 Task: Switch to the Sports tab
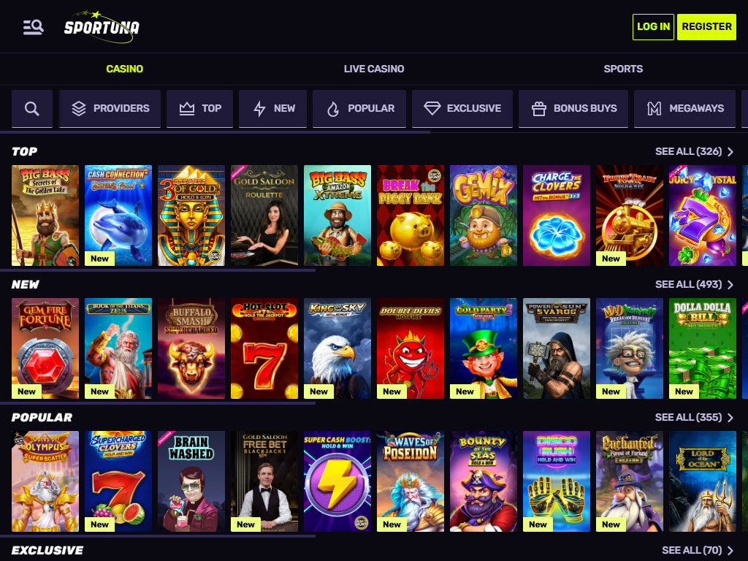coord(623,69)
